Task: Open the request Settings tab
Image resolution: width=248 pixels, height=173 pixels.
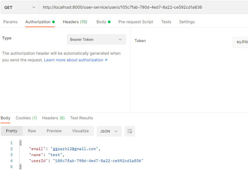Action: (x=187, y=22)
